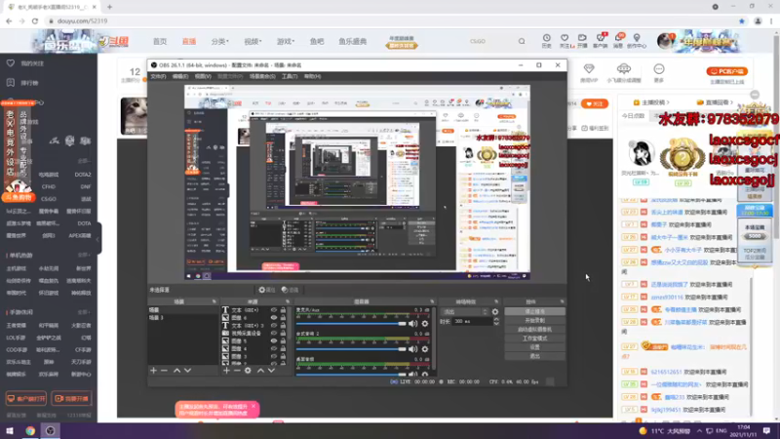The width and height of the screenshot is (780, 439).
Task: Open OBS 编辑(E) menu
Action: coord(180,77)
